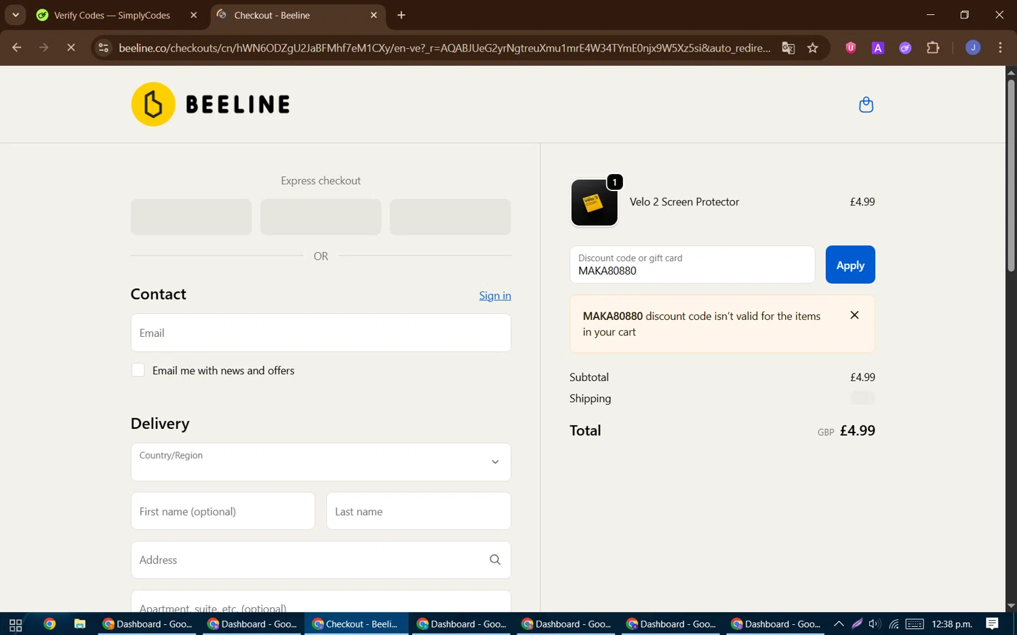Open the tab search dropdown arrow
Screen dimensions: 1017x635
15,15
